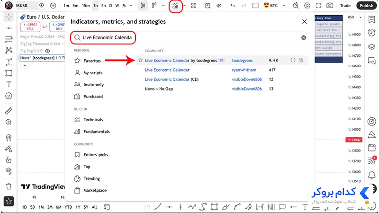The height and width of the screenshot is (213, 379).
Task: Open Marketplace category
Action: (x=90, y=190)
